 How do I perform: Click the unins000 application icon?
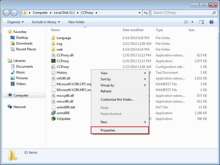coord(53,113)
